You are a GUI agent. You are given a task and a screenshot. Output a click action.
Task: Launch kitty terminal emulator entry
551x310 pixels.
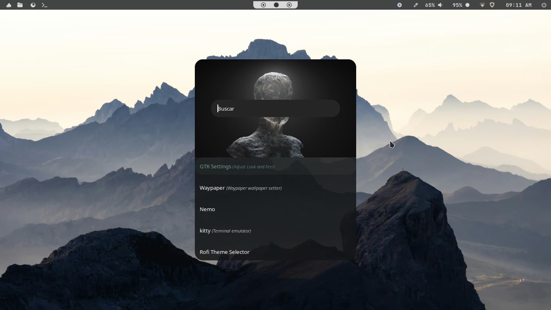(x=275, y=230)
